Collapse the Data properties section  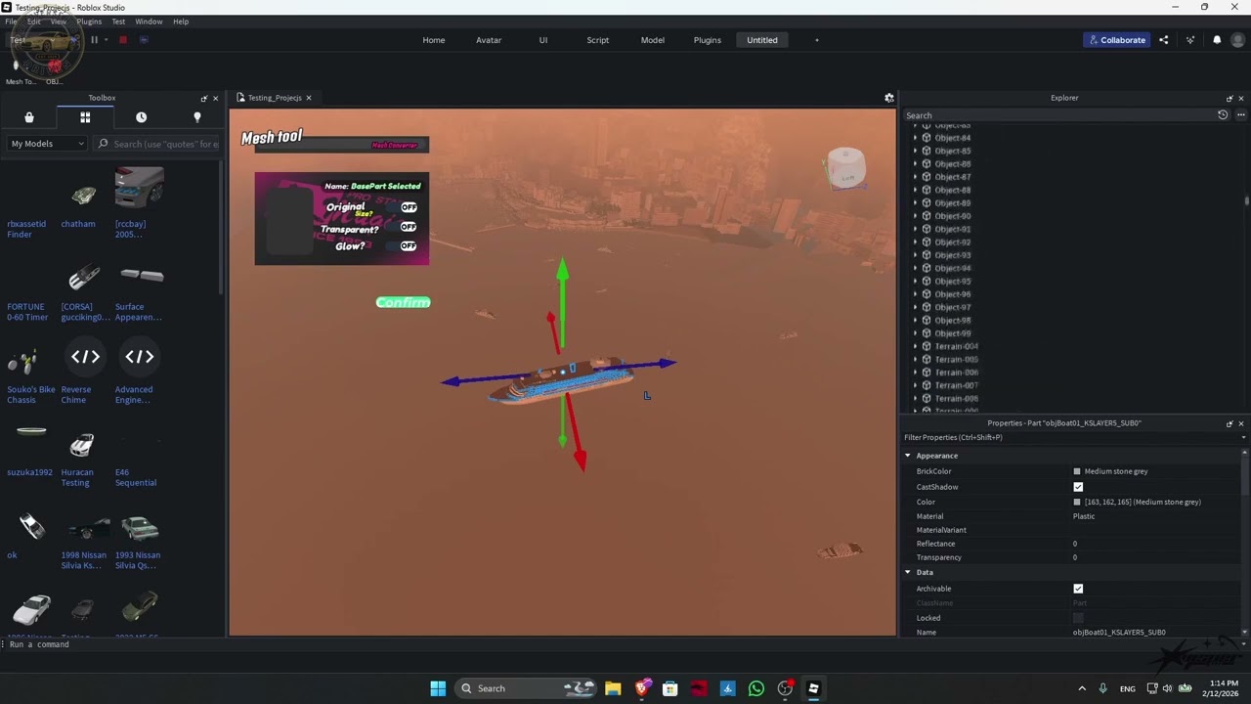coord(908,572)
